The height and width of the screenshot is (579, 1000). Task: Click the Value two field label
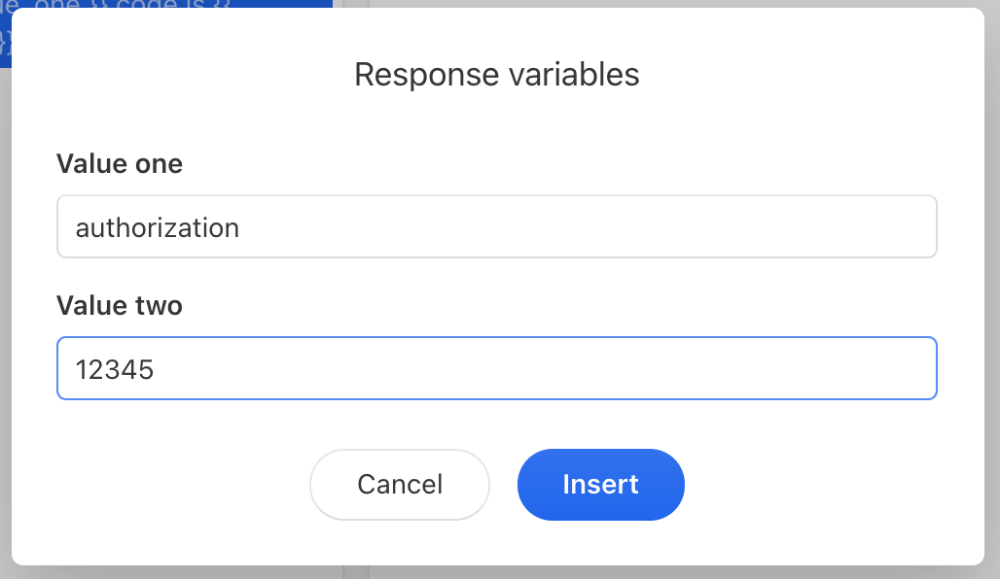119,305
